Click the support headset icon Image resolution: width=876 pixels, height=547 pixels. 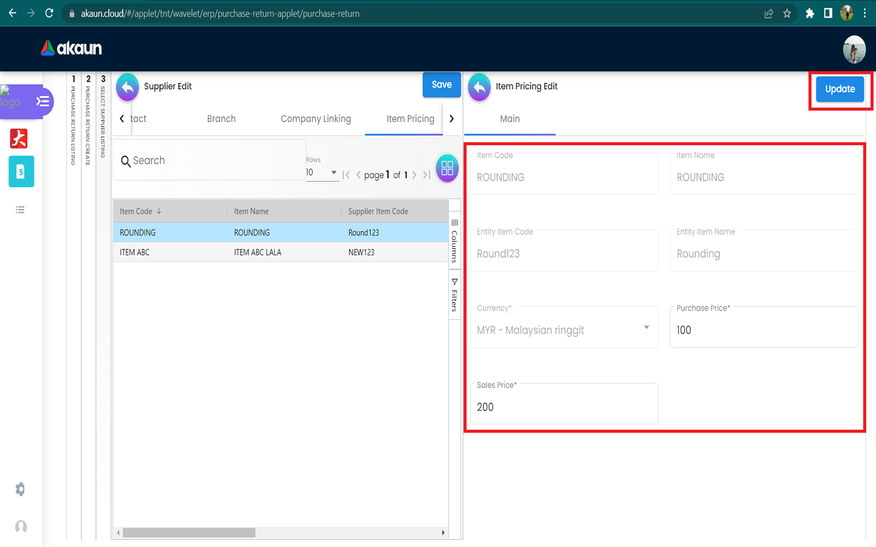click(21, 526)
